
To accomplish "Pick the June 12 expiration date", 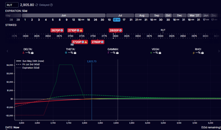I will click(x=74, y=20).
